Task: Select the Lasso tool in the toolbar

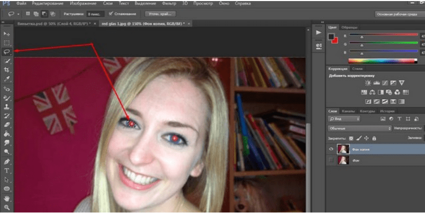Action: [7, 52]
